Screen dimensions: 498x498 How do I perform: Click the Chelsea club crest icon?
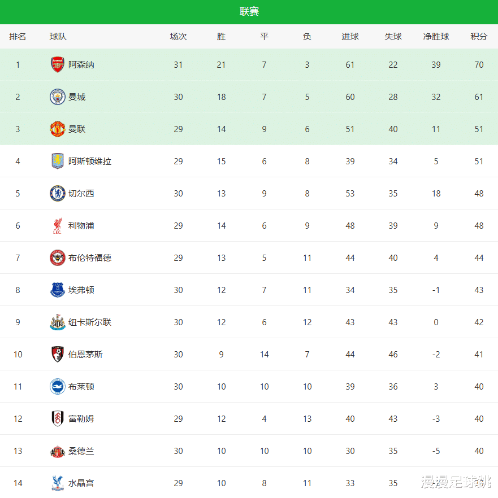[x=58, y=193]
